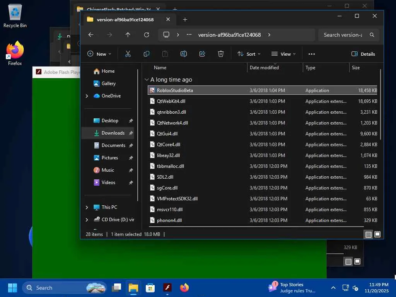Show hidden system tray icons
Image resolution: width=396 pixels, height=297 pixels.
pos(333,288)
